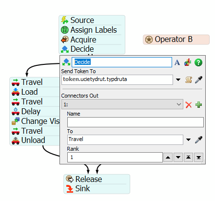Expand the Send Token To dropdown arrow
Viewport: 215px width, 201px height.
(x=178, y=80)
